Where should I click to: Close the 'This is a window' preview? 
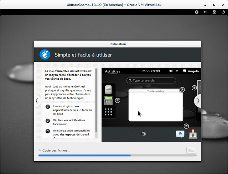[182, 90]
